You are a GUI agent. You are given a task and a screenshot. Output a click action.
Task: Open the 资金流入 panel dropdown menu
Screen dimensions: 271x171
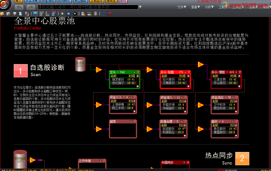[182, 97]
